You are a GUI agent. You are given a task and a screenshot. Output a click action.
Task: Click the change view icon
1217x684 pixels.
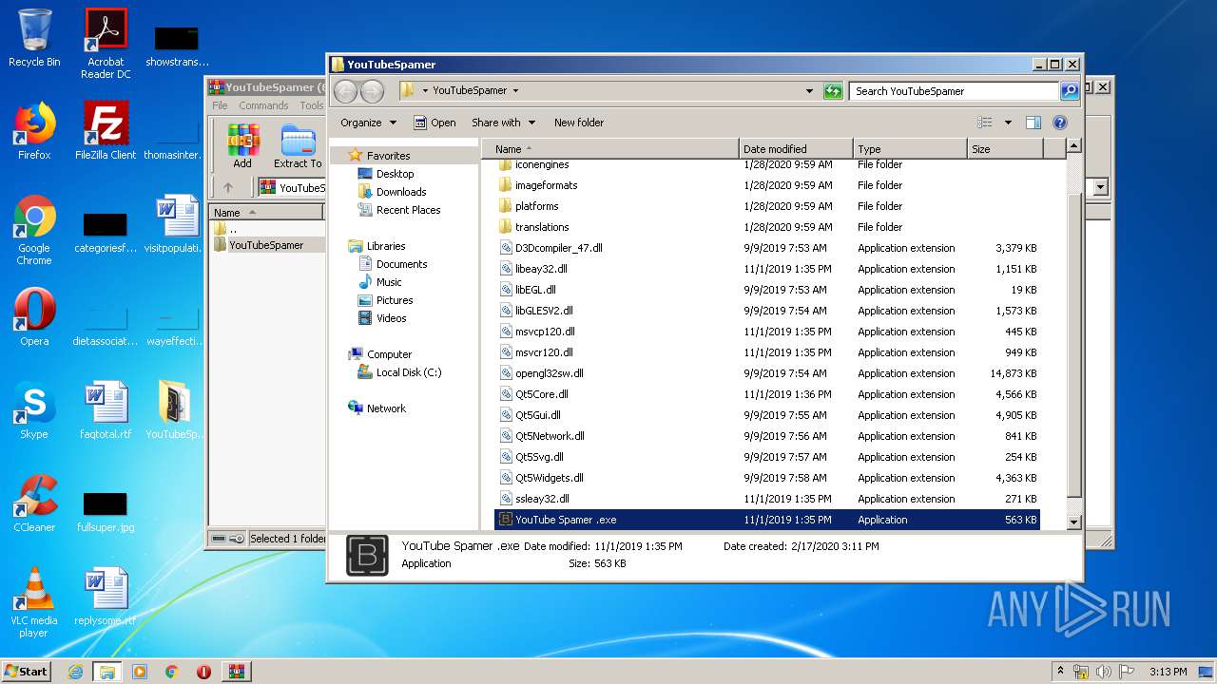(x=985, y=123)
